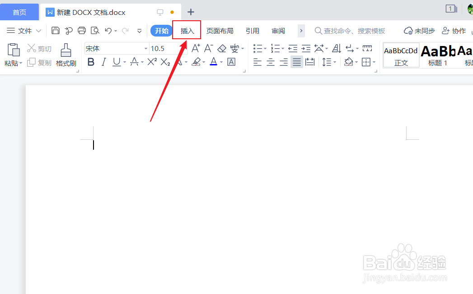
Task: Open the font name dropdown (宋体)
Action: [146, 49]
